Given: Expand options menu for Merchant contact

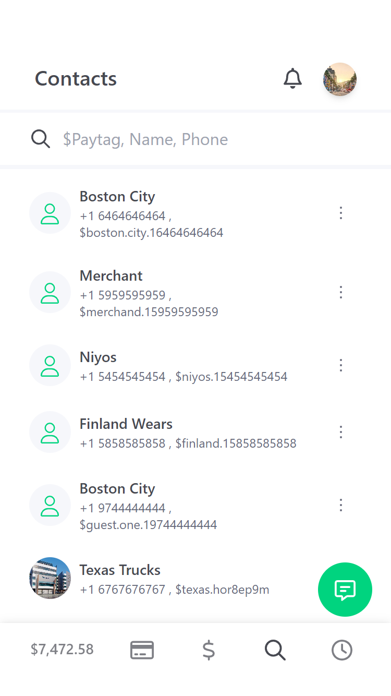Looking at the screenshot, I should [340, 292].
